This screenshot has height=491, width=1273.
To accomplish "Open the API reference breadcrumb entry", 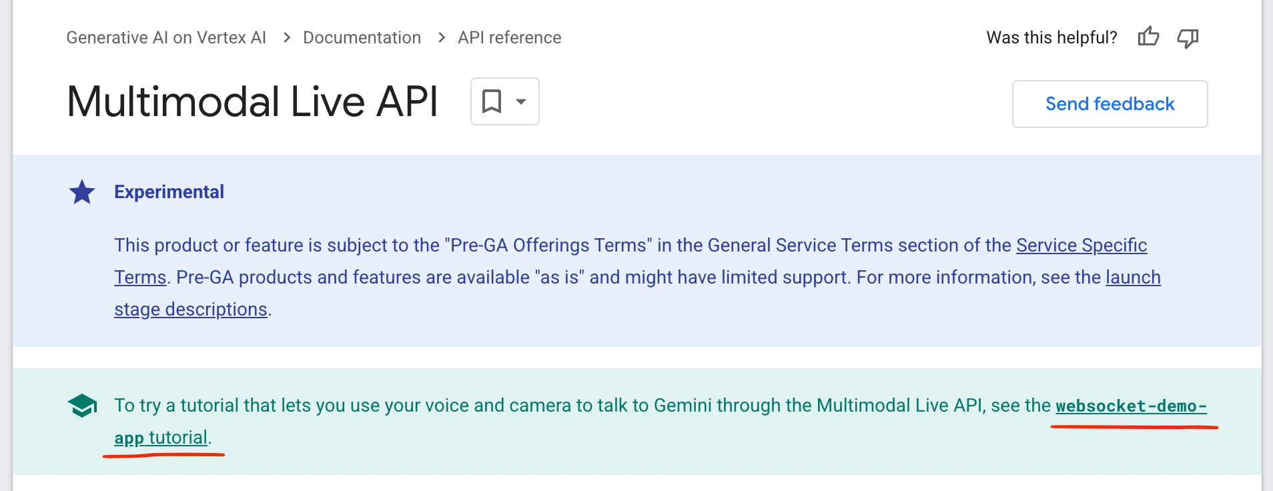I will [508, 37].
